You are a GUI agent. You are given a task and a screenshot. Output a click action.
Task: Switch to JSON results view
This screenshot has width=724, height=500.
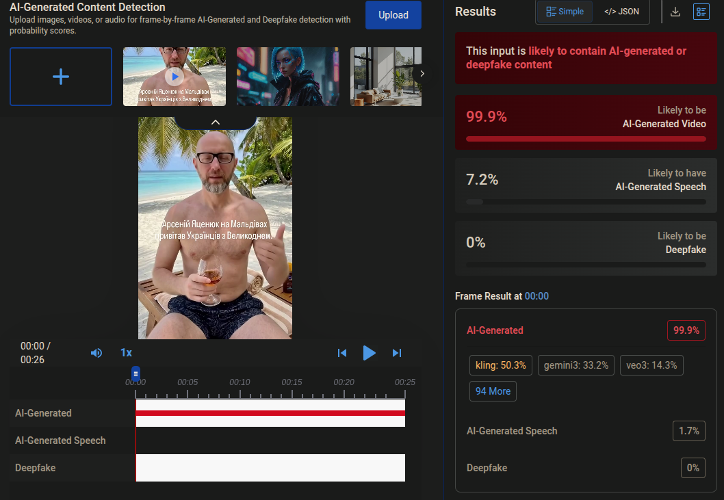pyautogui.click(x=621, y=12)
